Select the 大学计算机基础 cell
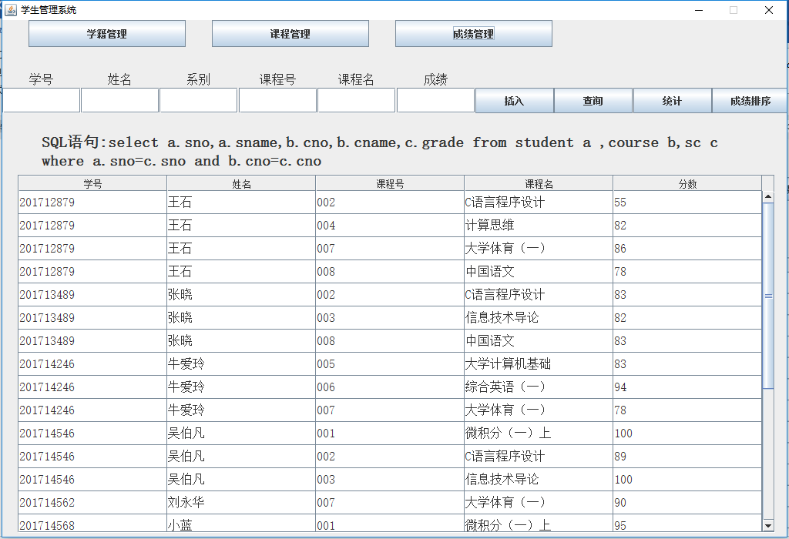 [x=539, y=364]
